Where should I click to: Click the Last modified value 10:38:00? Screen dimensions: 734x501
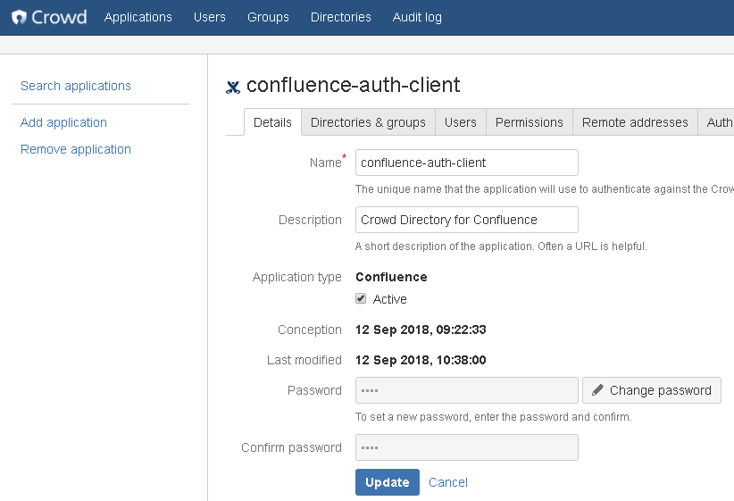point(461,360)
